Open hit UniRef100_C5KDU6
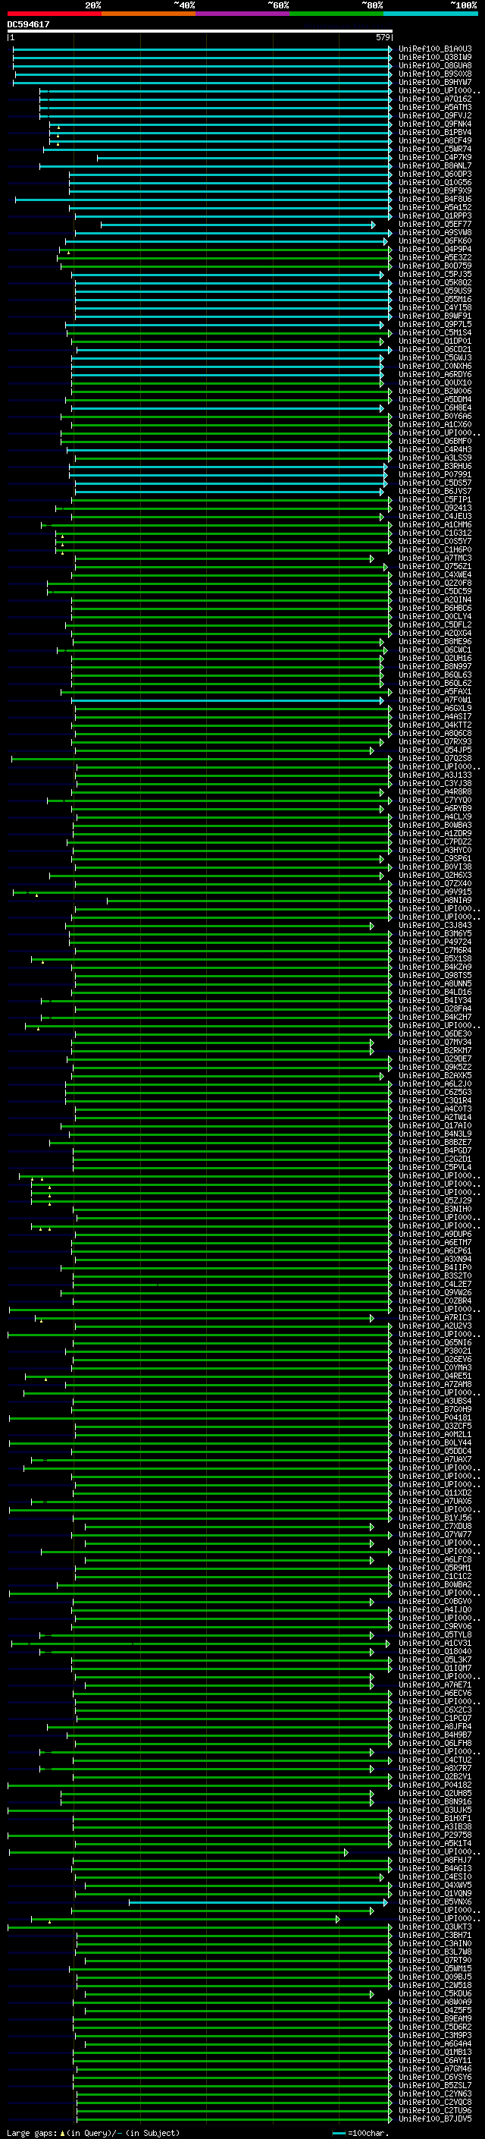This screenshot has height=2139, width=485. click(x=434, y=1993)
